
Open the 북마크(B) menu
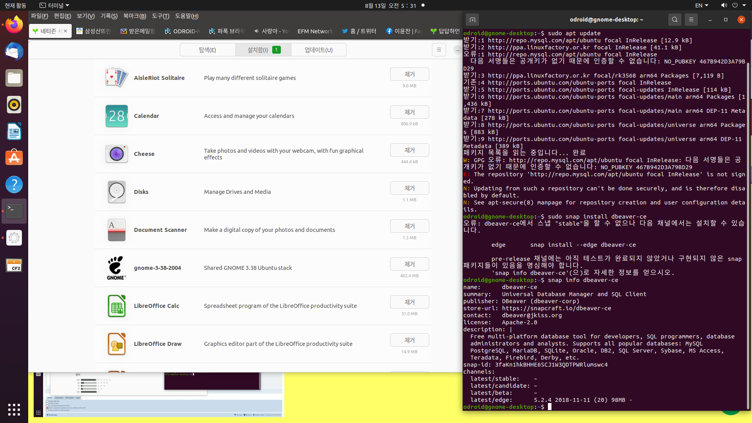[134, 16]
